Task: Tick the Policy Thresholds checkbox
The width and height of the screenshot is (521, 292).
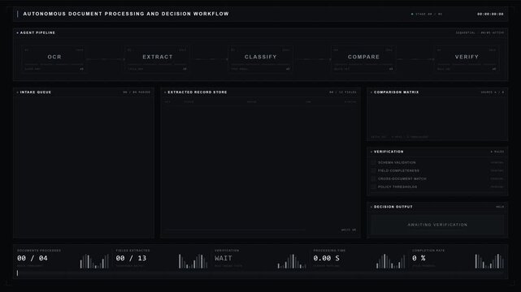Action: (373, 187)
